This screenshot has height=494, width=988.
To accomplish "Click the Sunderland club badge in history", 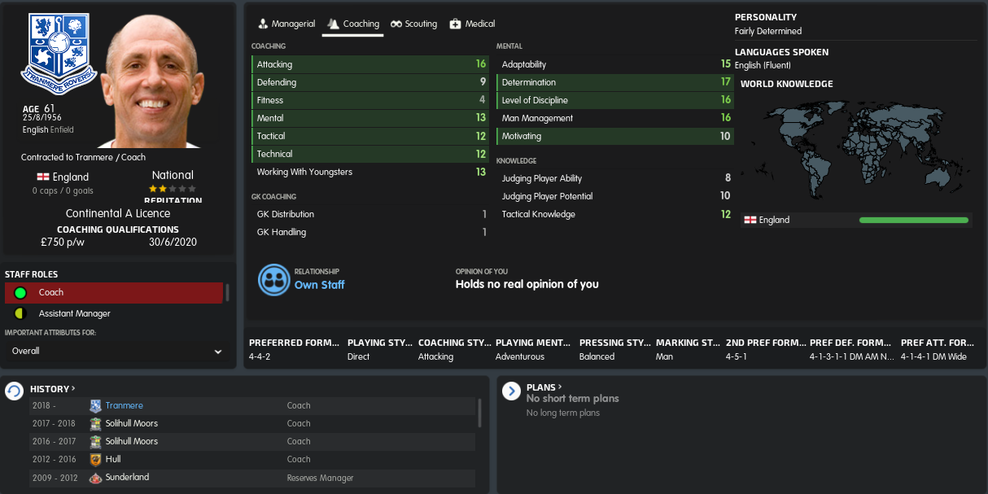I will click(x=95, y=477).
